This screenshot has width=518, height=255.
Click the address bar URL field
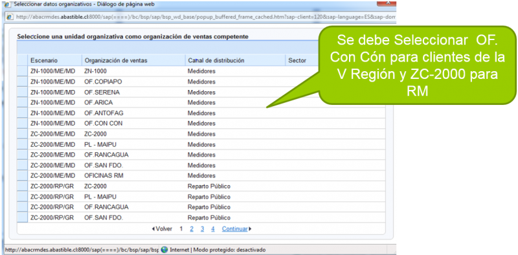tap(205, 17)
